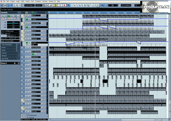171x121 pixels.
Task: Select the Glue tool
Action: (77, 5)
